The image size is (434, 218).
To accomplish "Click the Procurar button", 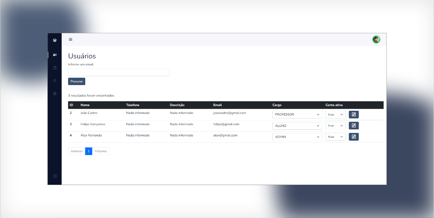I will (x=76, y=81).
